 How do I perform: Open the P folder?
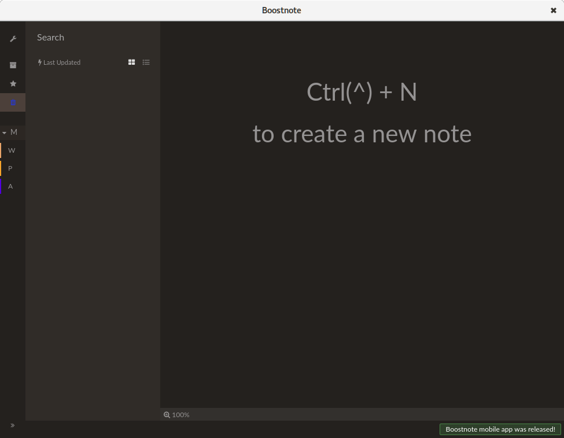coord(13,168)
